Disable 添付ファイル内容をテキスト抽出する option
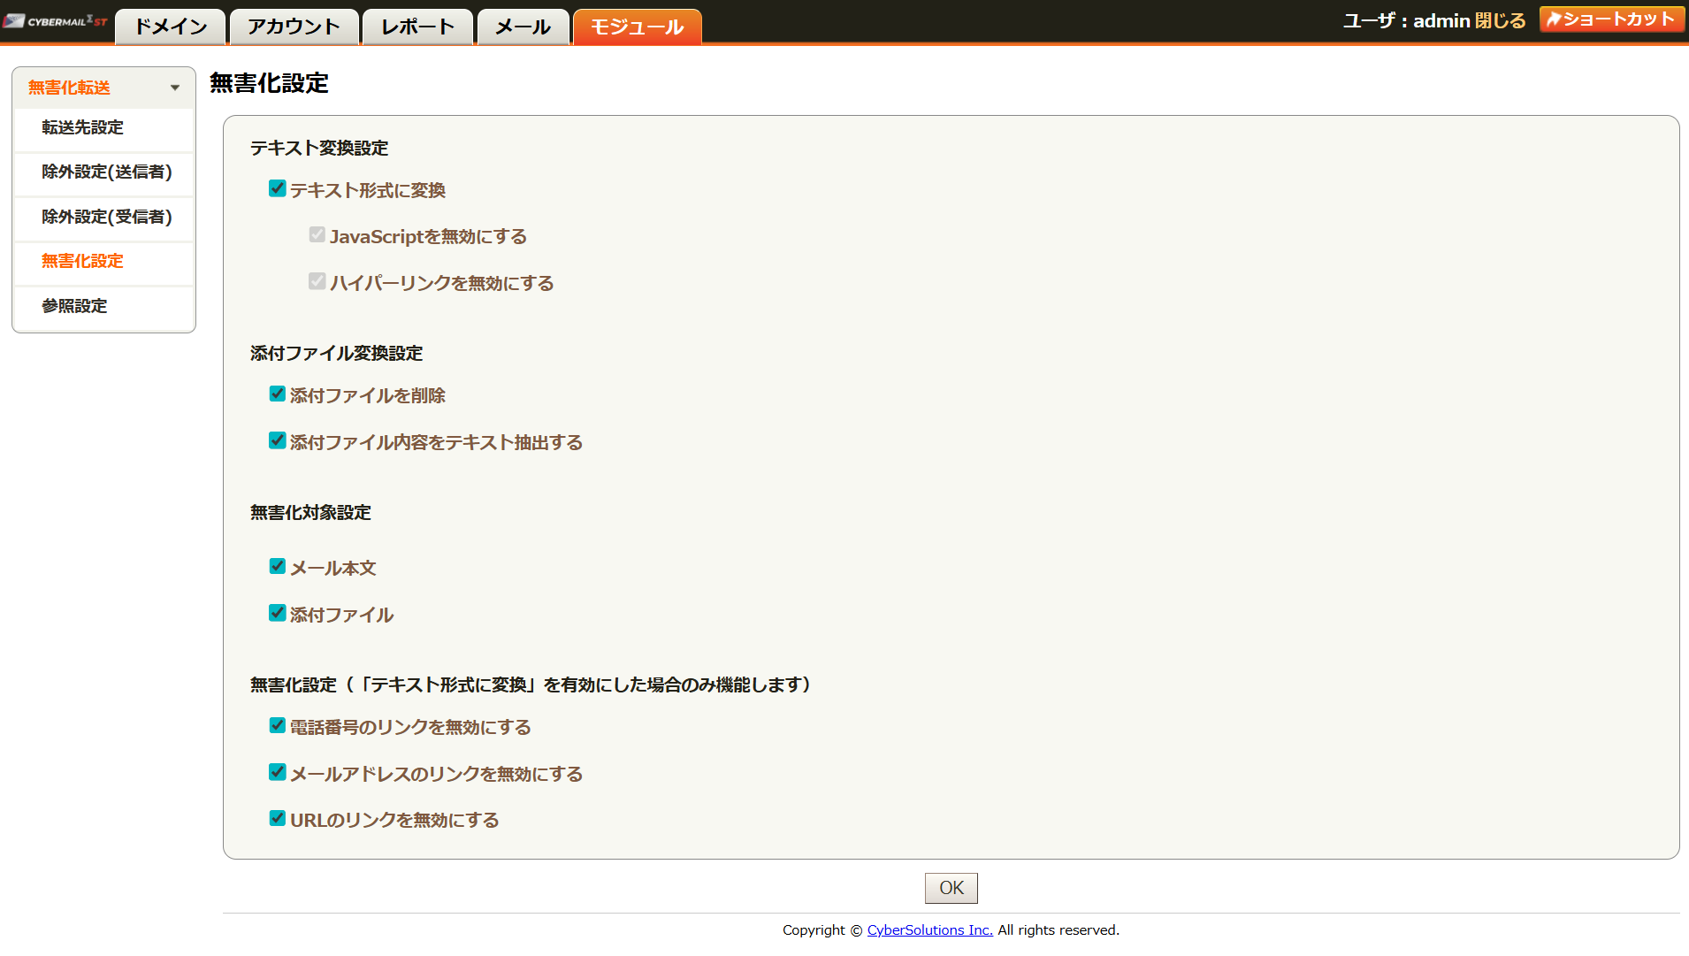 pos(278,440)
